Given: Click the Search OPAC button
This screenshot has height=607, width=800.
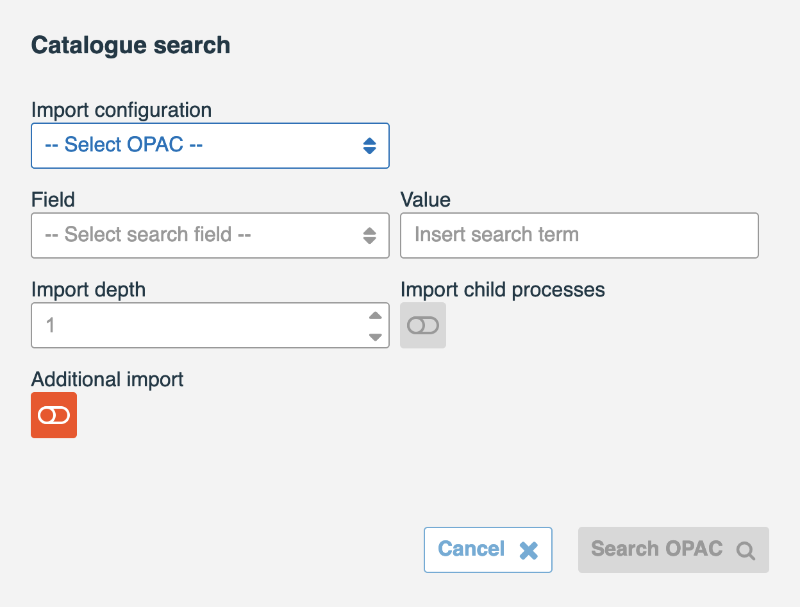Looking at the screenshot, I should point(672,550).
